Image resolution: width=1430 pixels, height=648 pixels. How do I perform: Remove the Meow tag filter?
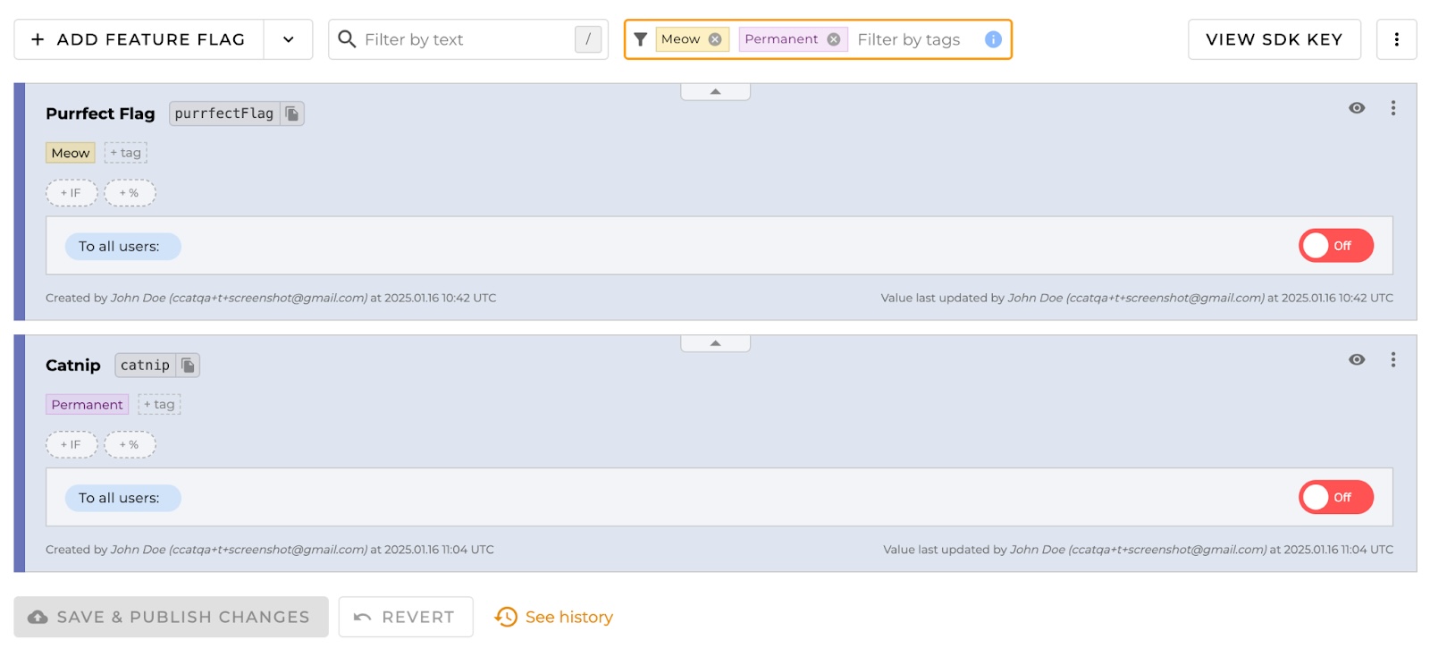coord(715,39)
